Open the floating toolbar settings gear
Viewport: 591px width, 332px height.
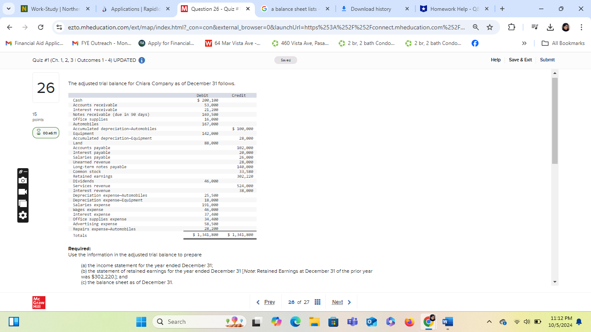click(x=23, y=215)
